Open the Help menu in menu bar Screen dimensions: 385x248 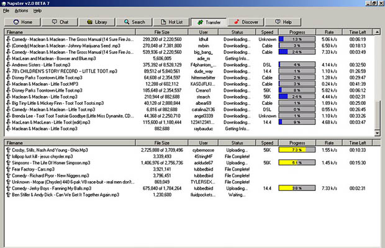(37, 11)
